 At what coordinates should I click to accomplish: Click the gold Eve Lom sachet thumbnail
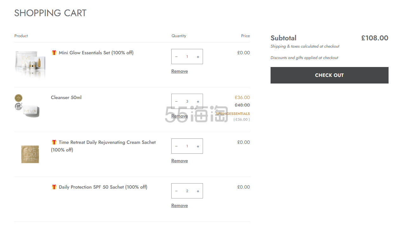[30, 154]
